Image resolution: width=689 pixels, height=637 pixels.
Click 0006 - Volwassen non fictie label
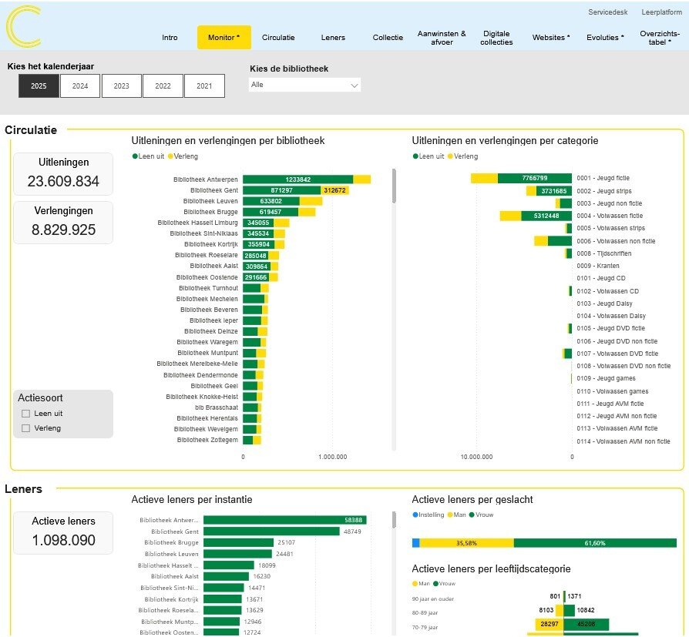point(616,241)
